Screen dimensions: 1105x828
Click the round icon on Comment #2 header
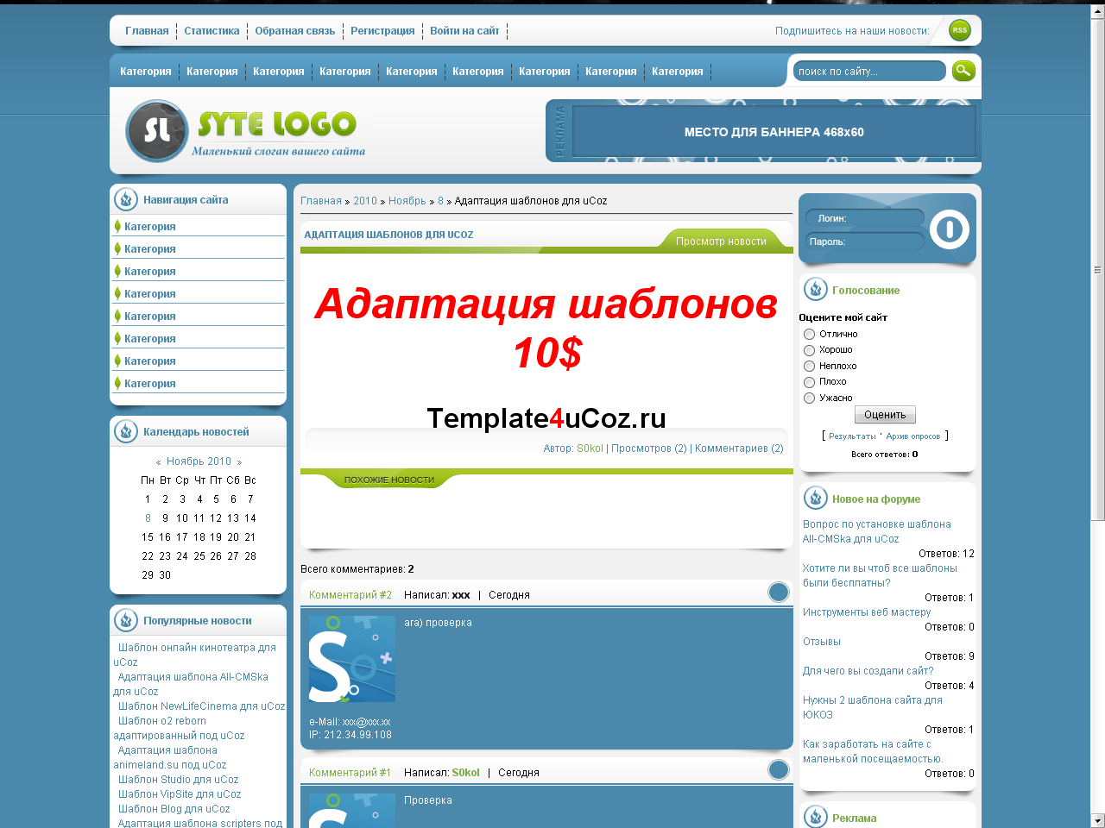[x=778, y=593]
